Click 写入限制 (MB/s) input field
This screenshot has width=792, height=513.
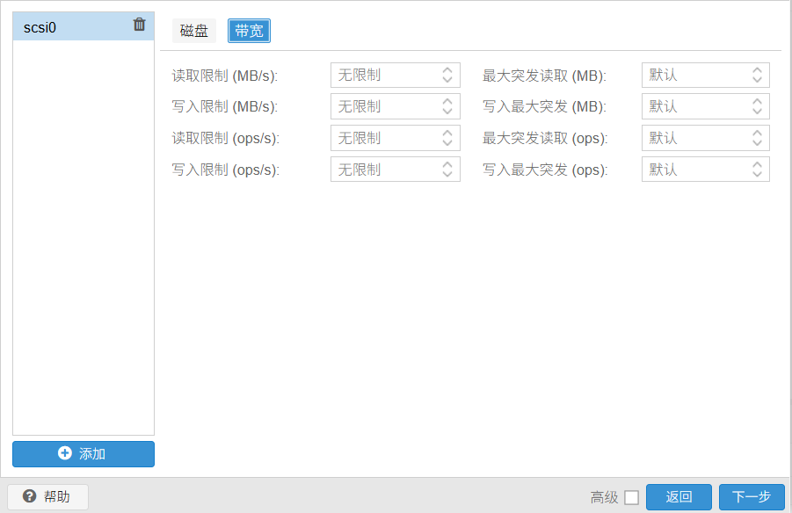[383, 107]
